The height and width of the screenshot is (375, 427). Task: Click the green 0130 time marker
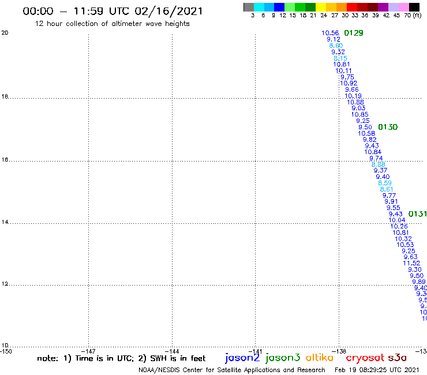click(x=388, y=127)
